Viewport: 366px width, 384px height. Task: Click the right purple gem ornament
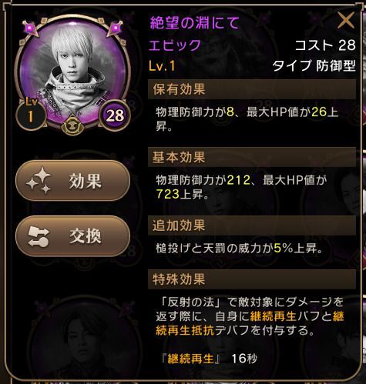click(115, 28)
